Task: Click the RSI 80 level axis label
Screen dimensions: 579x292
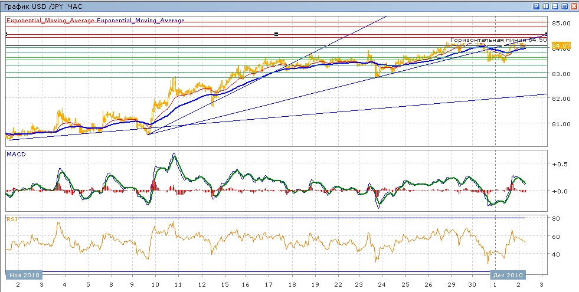Action: (556, 219)
